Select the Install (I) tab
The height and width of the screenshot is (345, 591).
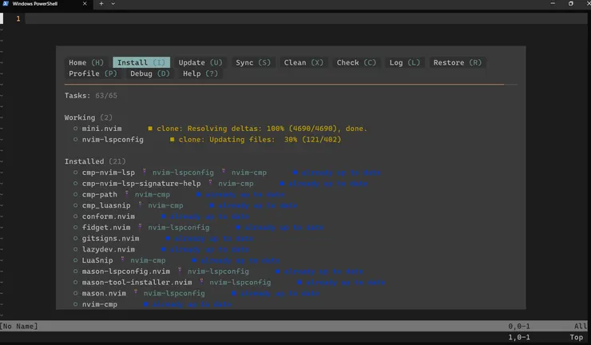141,62
